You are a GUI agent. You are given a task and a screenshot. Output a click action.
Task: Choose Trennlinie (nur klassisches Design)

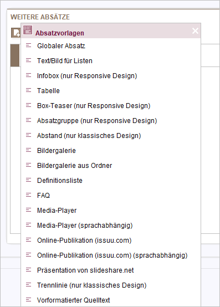pyautogui.click(x=92, y=285)
